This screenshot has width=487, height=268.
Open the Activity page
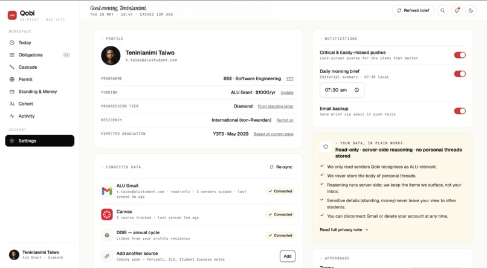pyautogui.click(x=40, y=116)
